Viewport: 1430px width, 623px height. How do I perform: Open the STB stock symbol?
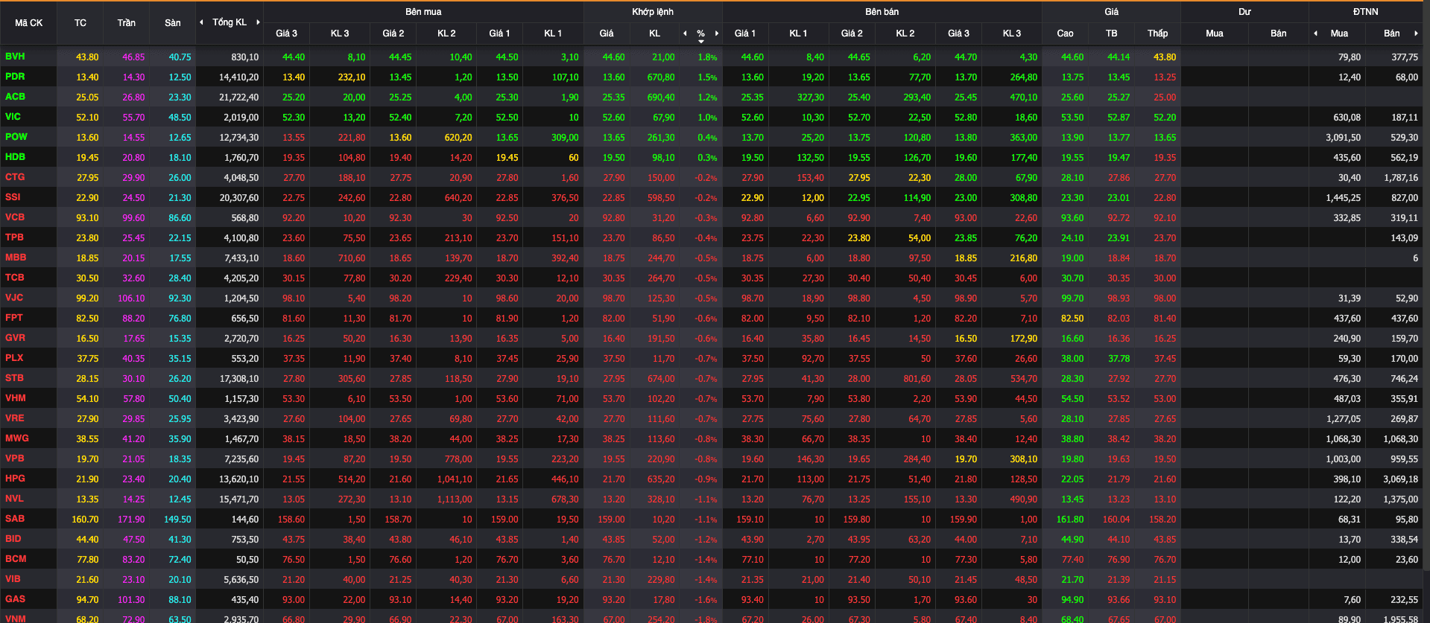[x=14, y=378]
